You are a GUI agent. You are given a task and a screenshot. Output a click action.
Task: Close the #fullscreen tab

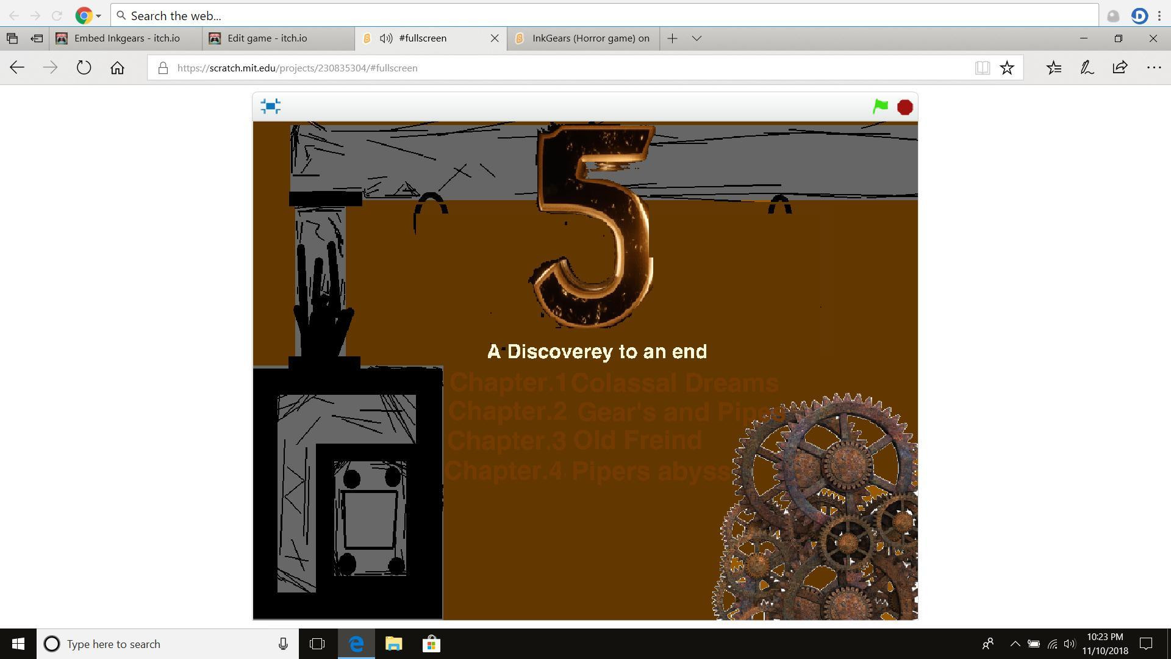495,38
